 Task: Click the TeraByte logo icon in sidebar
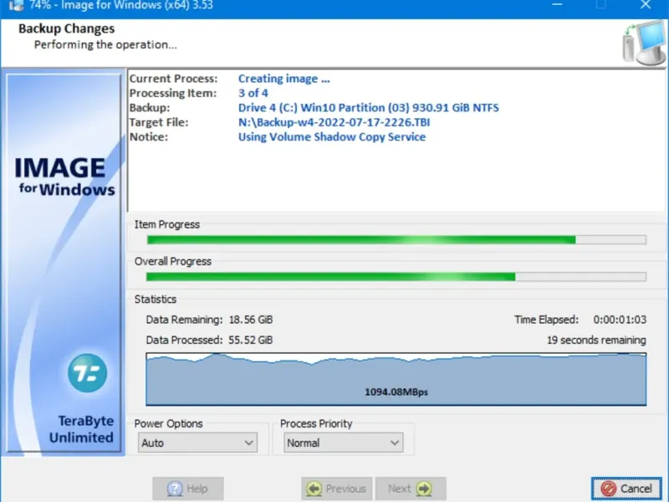pos(88,372)
